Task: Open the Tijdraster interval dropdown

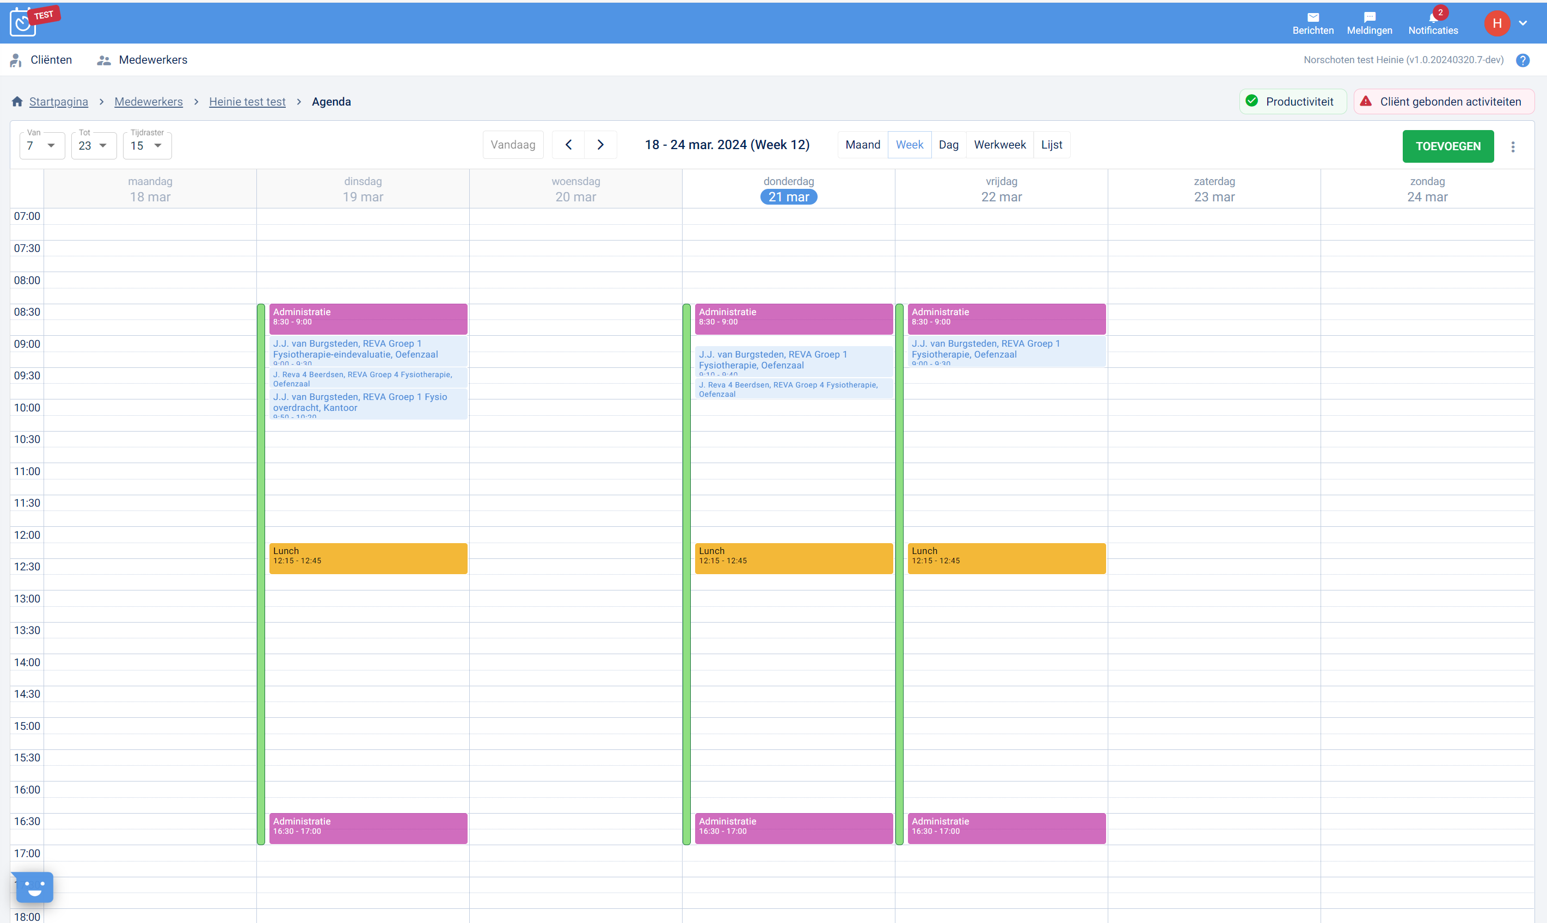Action: (147, 145)
